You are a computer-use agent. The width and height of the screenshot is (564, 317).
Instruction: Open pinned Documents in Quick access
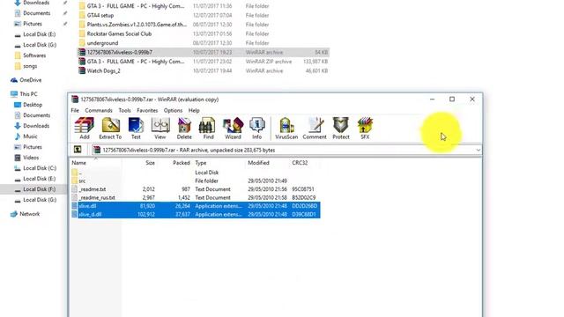point(36,13)
